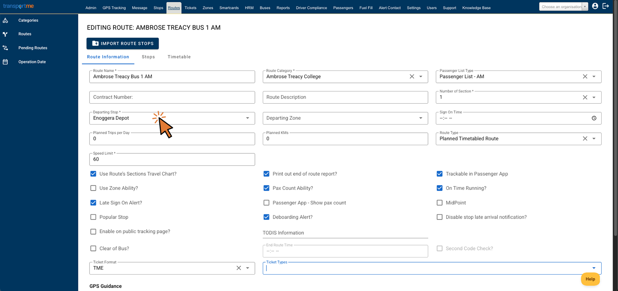Open the Departing Zone dropdown

tap(345, 118)
